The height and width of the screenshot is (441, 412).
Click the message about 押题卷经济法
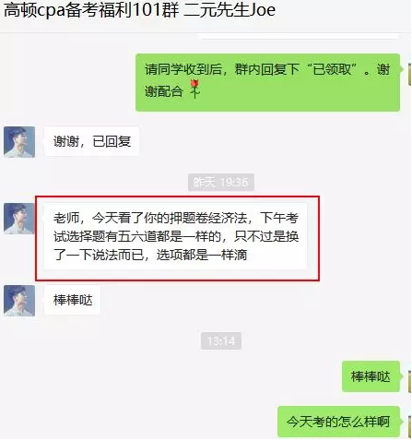tap(175, 236)
